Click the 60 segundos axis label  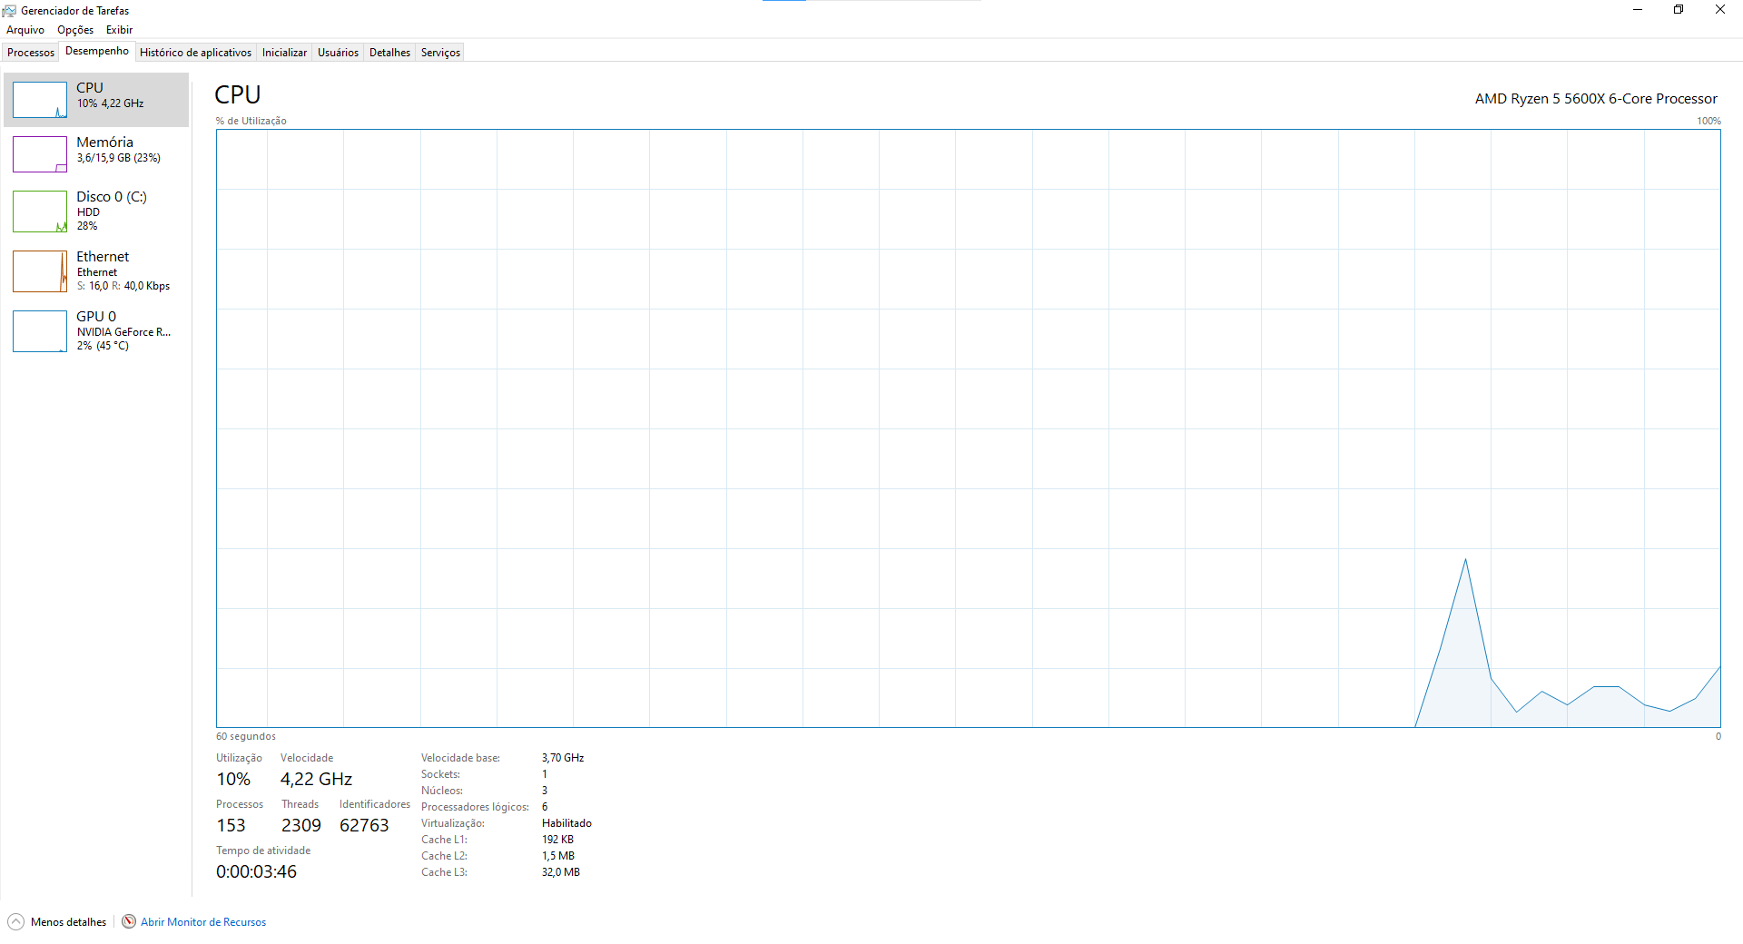point(246,736)
